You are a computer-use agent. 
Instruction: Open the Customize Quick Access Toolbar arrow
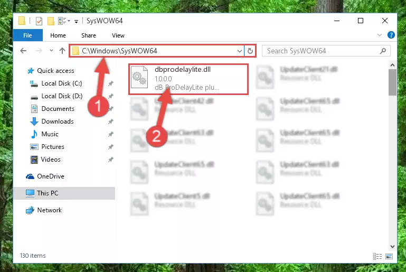[x=76, y=22]
